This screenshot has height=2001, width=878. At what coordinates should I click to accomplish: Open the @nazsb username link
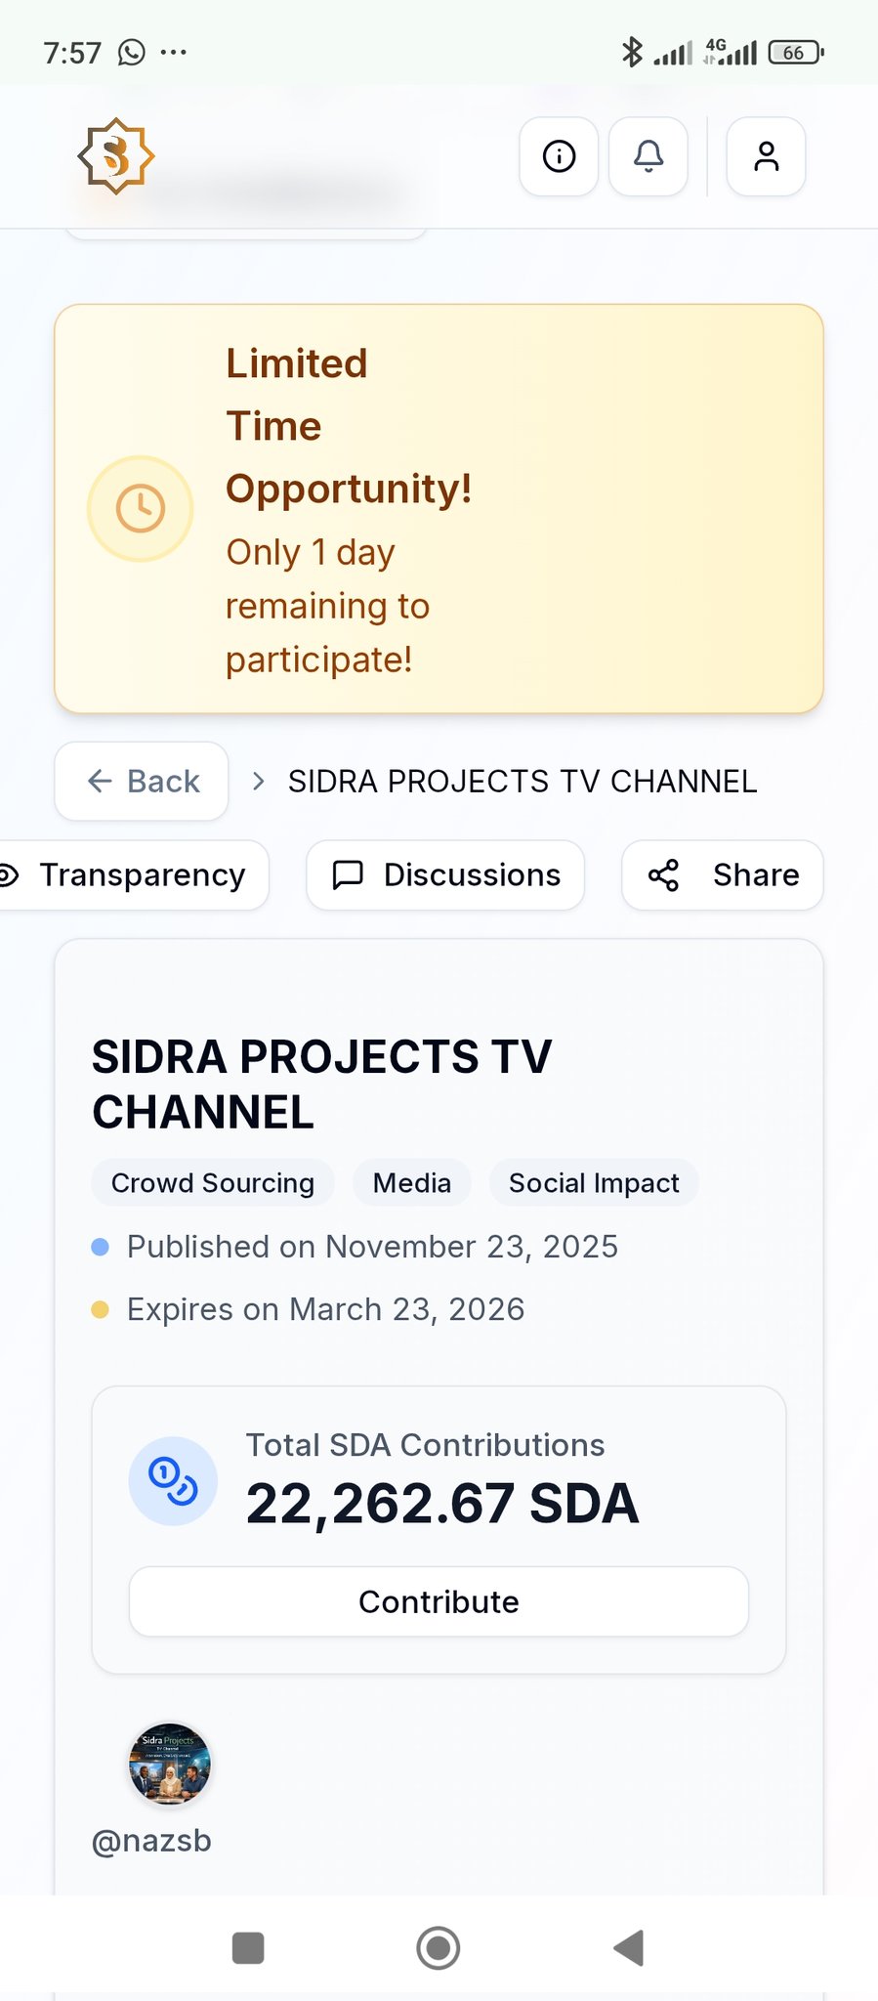pos(151,1841)
